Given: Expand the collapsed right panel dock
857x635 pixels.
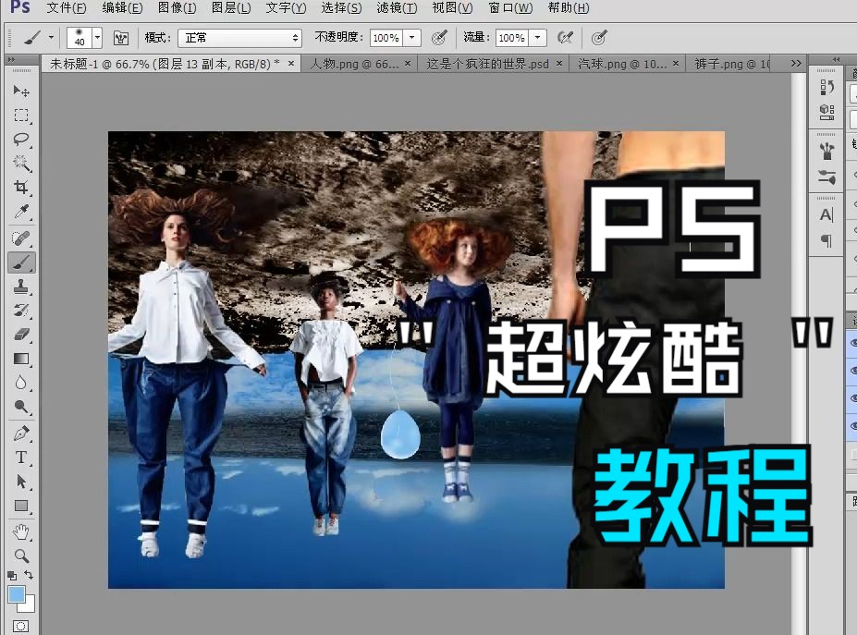Looking at the screenshot, I should pos(837,59).
